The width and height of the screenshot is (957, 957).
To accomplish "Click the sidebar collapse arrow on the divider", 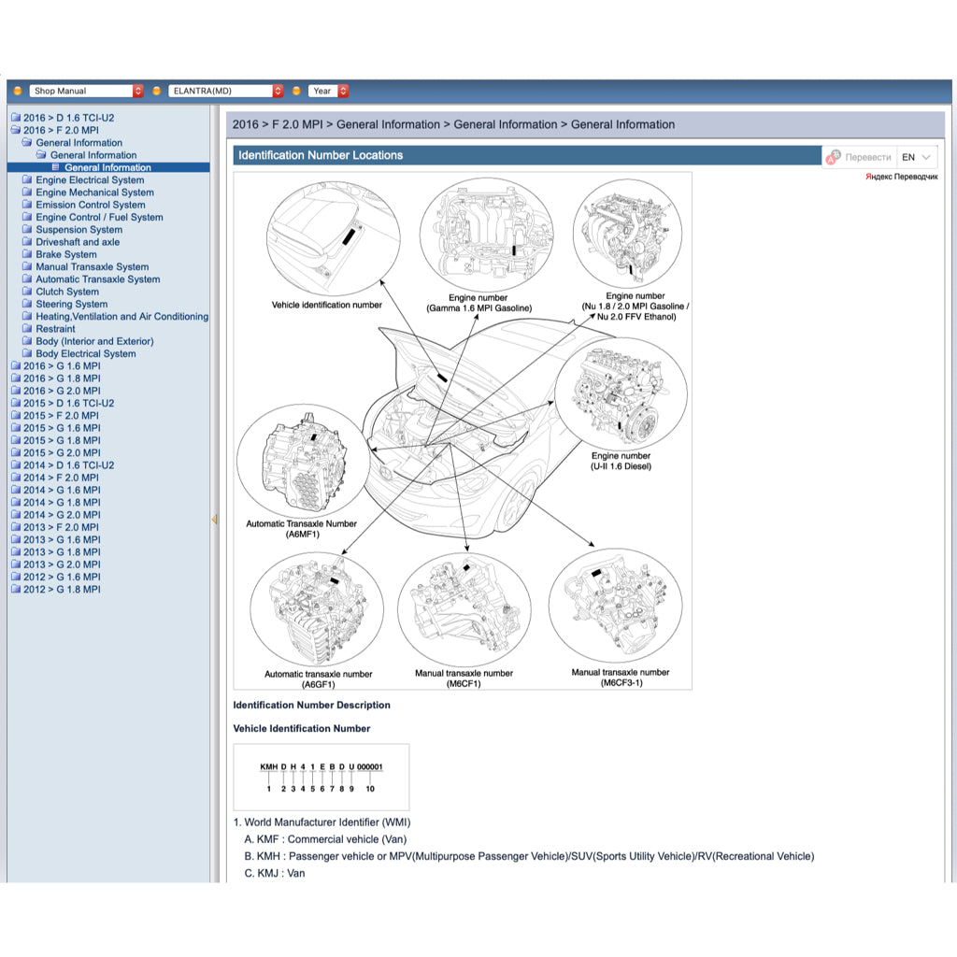I will point(214,519).
